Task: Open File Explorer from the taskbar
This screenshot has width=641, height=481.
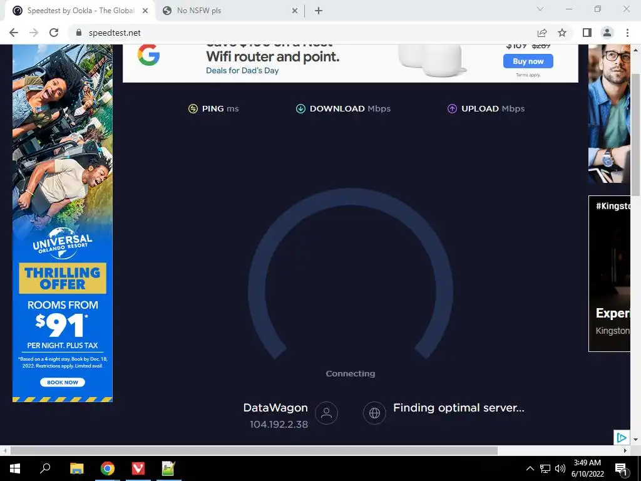Action: [76, 468]
